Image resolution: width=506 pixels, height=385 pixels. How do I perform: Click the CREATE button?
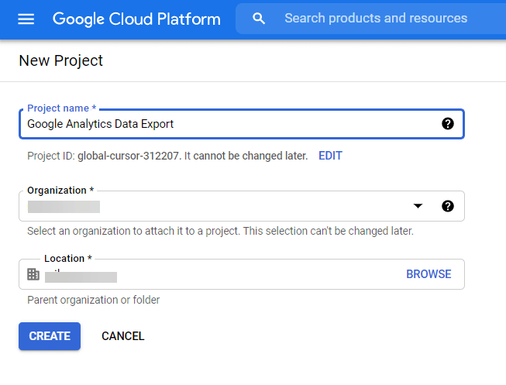50,336
